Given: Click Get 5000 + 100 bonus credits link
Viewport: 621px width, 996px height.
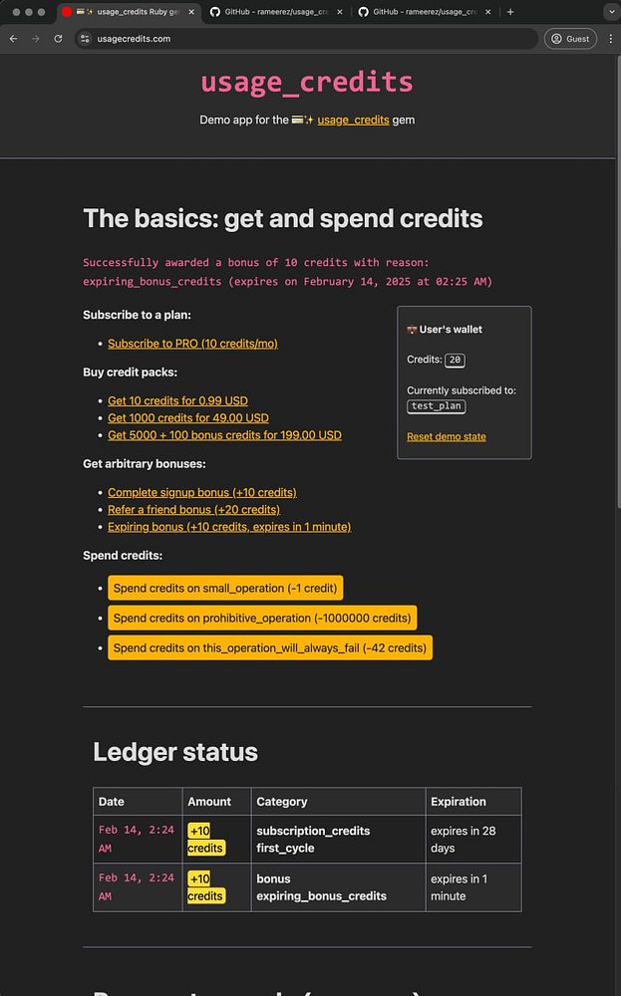Looking at the screenshot, I should click(224, 435).
